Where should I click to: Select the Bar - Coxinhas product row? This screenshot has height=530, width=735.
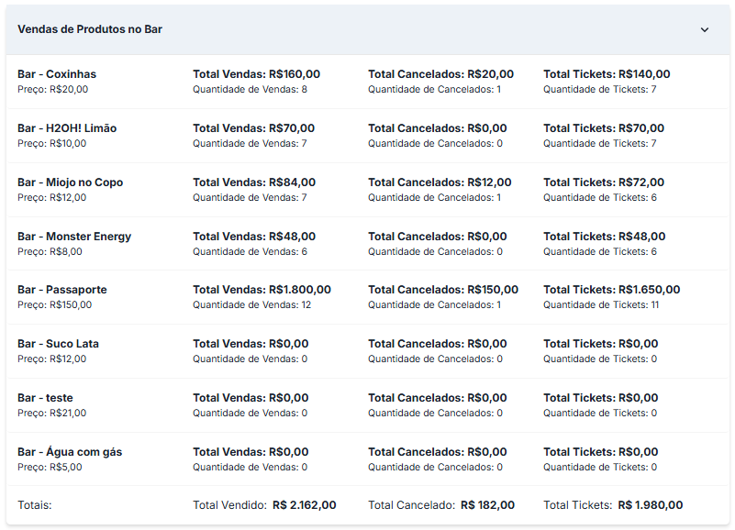(x=367, y=82)
